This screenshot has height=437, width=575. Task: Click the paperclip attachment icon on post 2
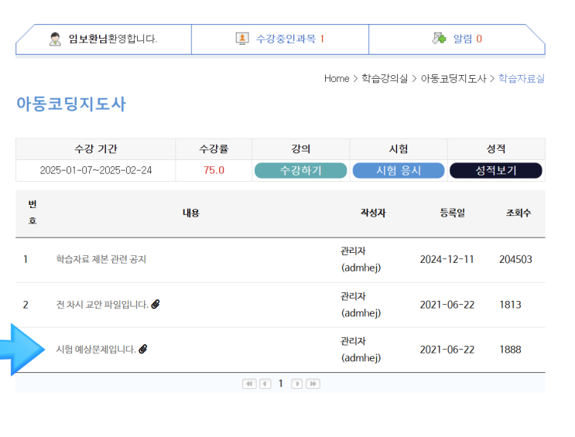[x=156, y=305]
